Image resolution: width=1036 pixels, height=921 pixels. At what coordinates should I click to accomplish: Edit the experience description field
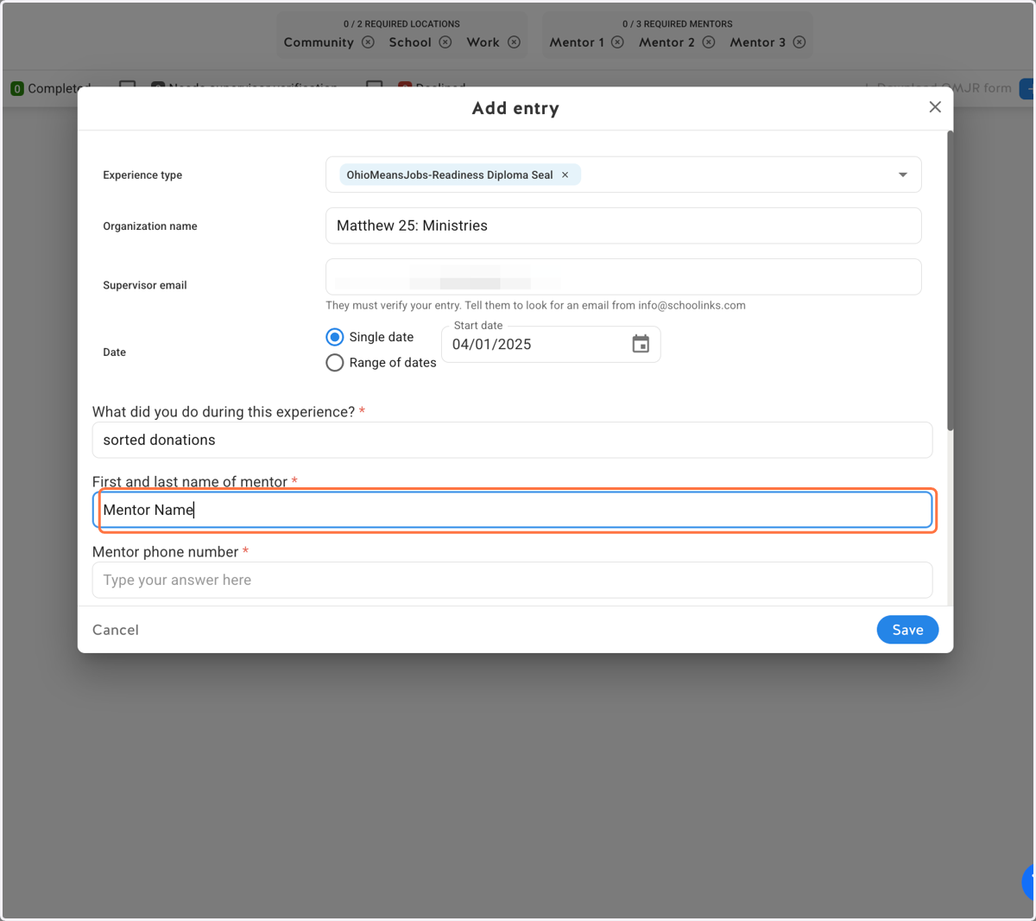[x=512, y=440]
